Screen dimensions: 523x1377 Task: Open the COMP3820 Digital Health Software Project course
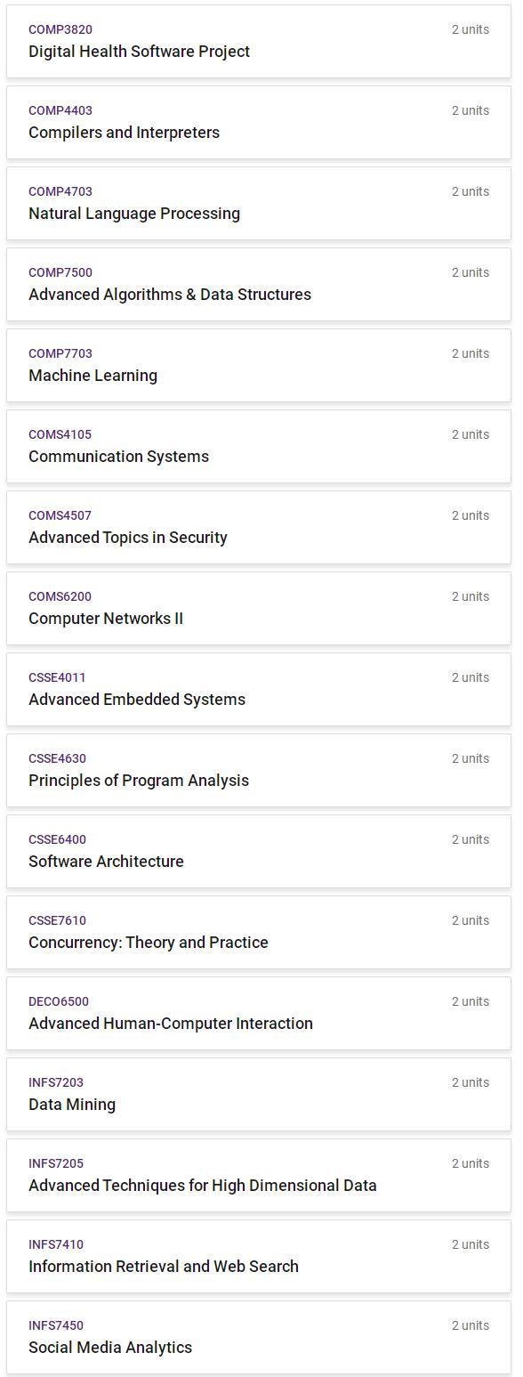[259, 41]
